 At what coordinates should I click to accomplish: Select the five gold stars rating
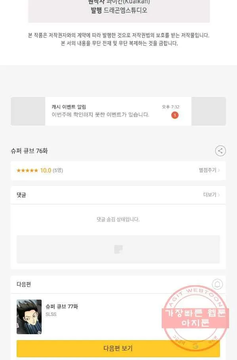[x=27, y=170]
